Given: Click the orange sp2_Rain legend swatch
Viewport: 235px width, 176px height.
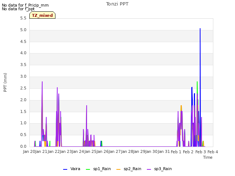Looking at the screenshot, I should [x=118, y=169].
